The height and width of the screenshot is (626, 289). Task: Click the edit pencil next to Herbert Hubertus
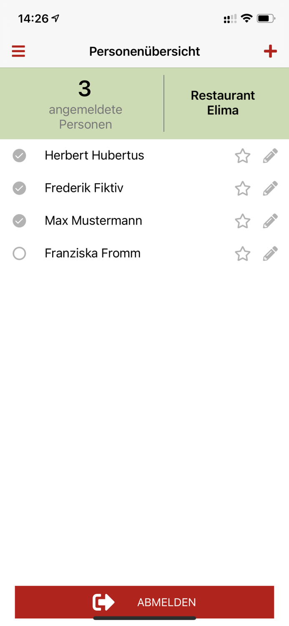point(270,155)
